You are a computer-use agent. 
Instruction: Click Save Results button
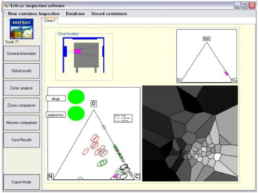click(x=22, y=139)
